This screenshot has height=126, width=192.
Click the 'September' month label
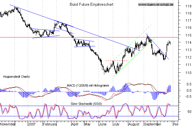(153, 124)
